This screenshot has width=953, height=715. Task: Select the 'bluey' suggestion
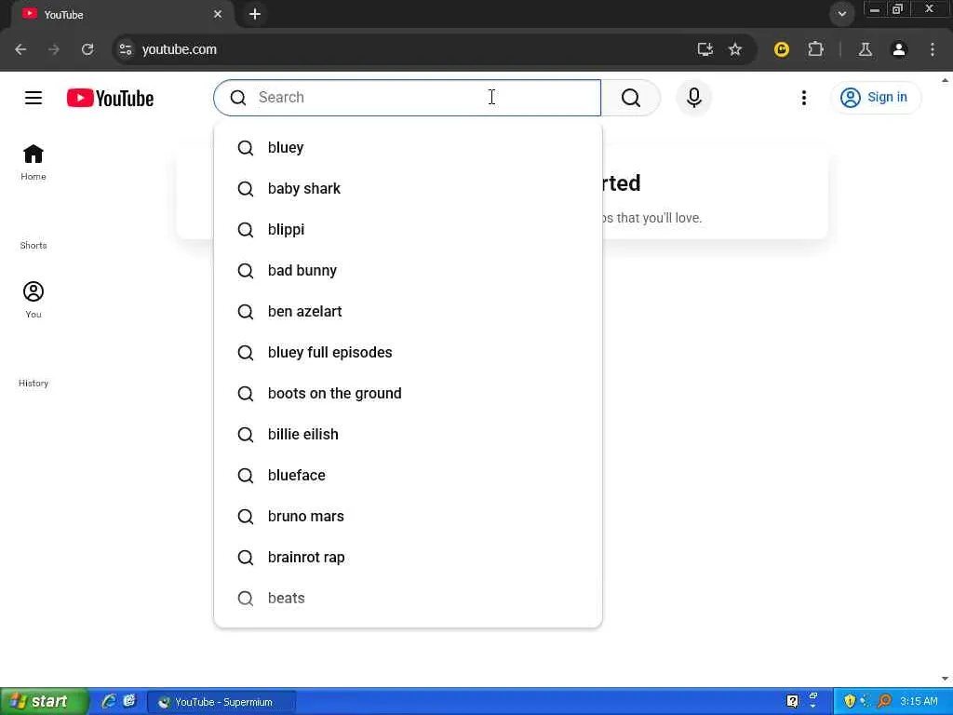[408, 148]
